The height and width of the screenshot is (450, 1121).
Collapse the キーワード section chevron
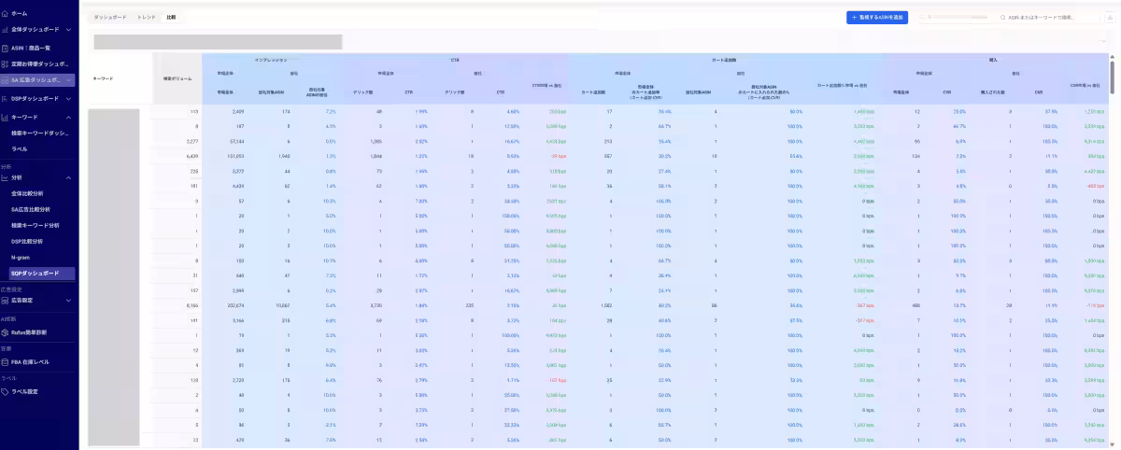tap(69, 117)
